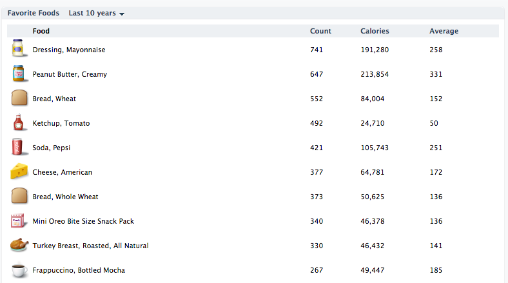Image resolution: width=508 pixels, height=283 pixels.
Task: Select Mini Oreo Bite Size Snack Pack
Action: click(83, 221)
